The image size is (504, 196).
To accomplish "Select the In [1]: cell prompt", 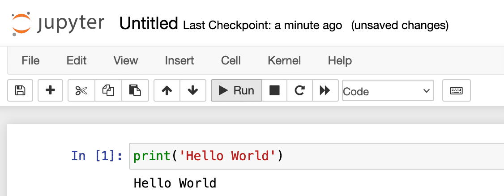I will [x=97, y=156].
